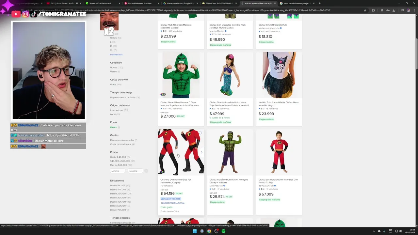The width and height of the screenshot is (418, 235).
Task: Focus the Máximo price field
Action: pyautogui.click(x=135, y=171)
